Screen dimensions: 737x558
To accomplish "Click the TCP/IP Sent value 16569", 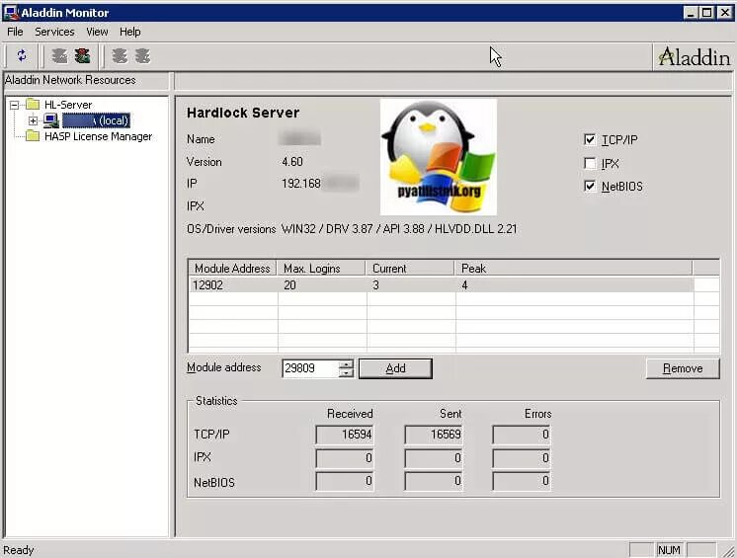I will tap(434, 435).
